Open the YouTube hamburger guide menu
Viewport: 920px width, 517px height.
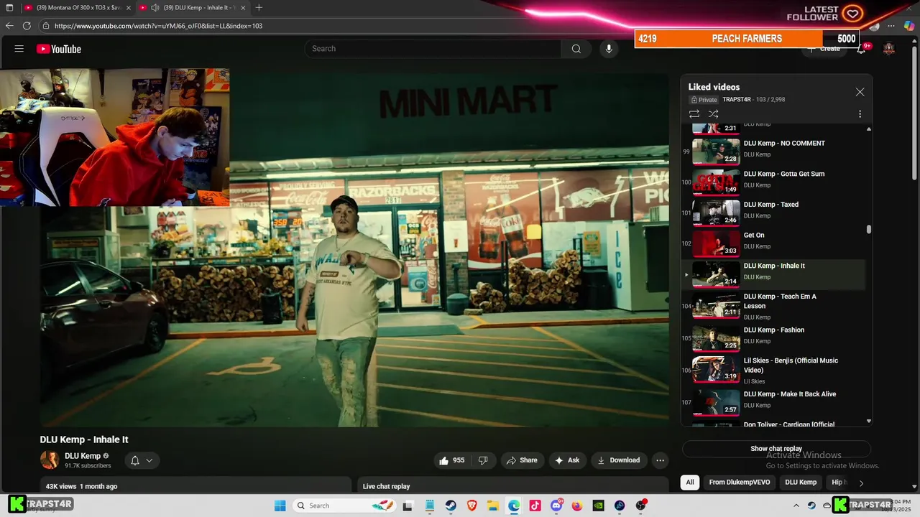point(19,49)
